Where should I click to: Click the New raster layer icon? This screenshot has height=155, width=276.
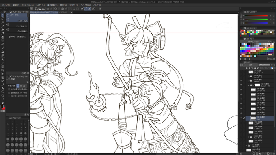click(254, 154)
